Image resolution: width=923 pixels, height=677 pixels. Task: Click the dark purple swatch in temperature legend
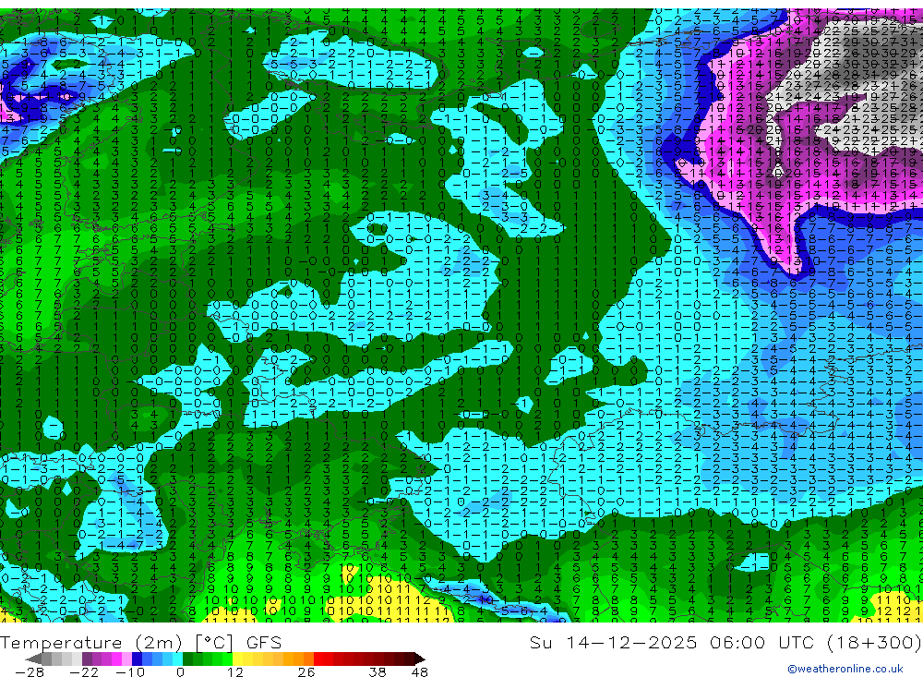[x=87, y=659]
